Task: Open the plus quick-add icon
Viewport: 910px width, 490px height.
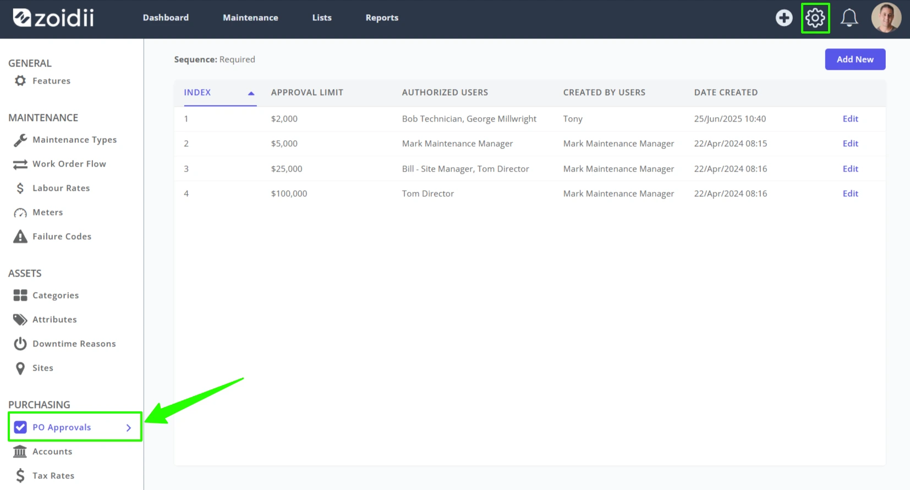Action: pyautogui.click(x=784, y=18)
